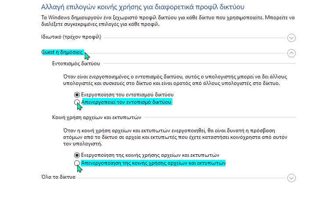This screenshot has height=219, width=329.
Task: Click the paragraph starting Όταν η κοινή χρήση
Action: click(175, 137)
